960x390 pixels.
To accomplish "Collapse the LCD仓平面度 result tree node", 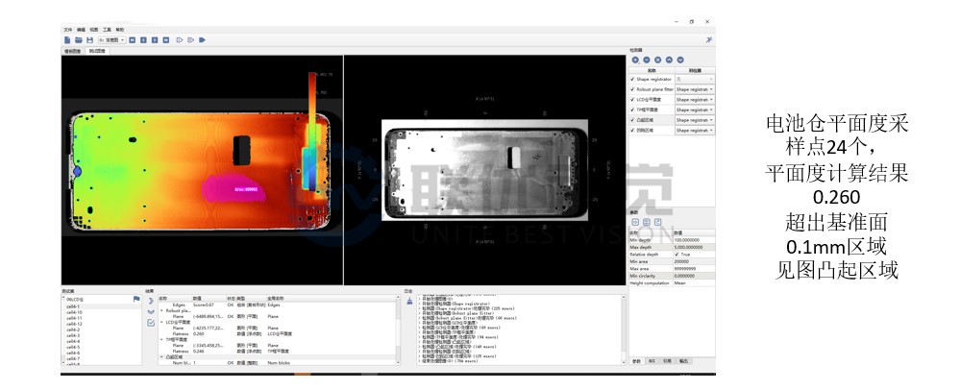I will (x=161, y=322).
